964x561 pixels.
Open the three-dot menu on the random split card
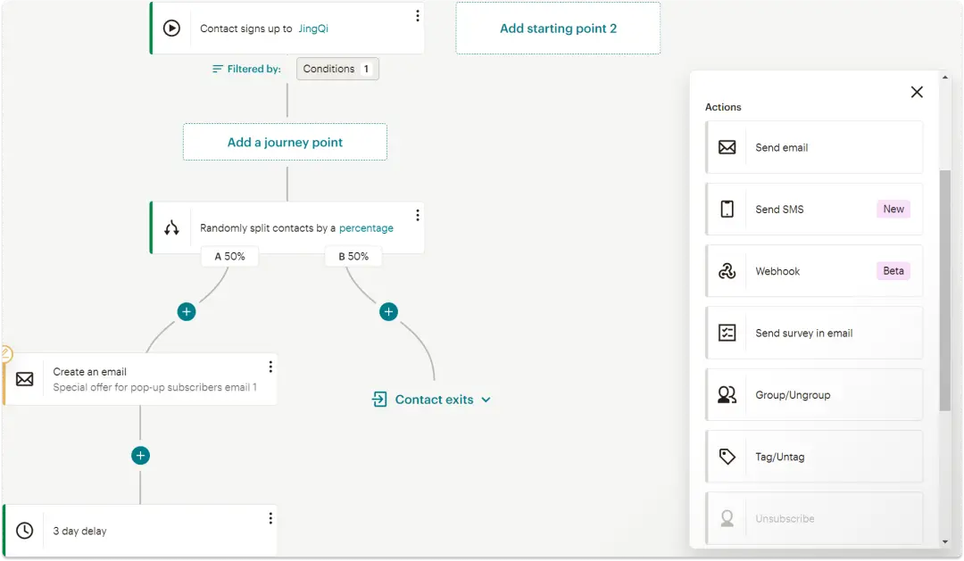pyautogui.click(x=417, y=215)
